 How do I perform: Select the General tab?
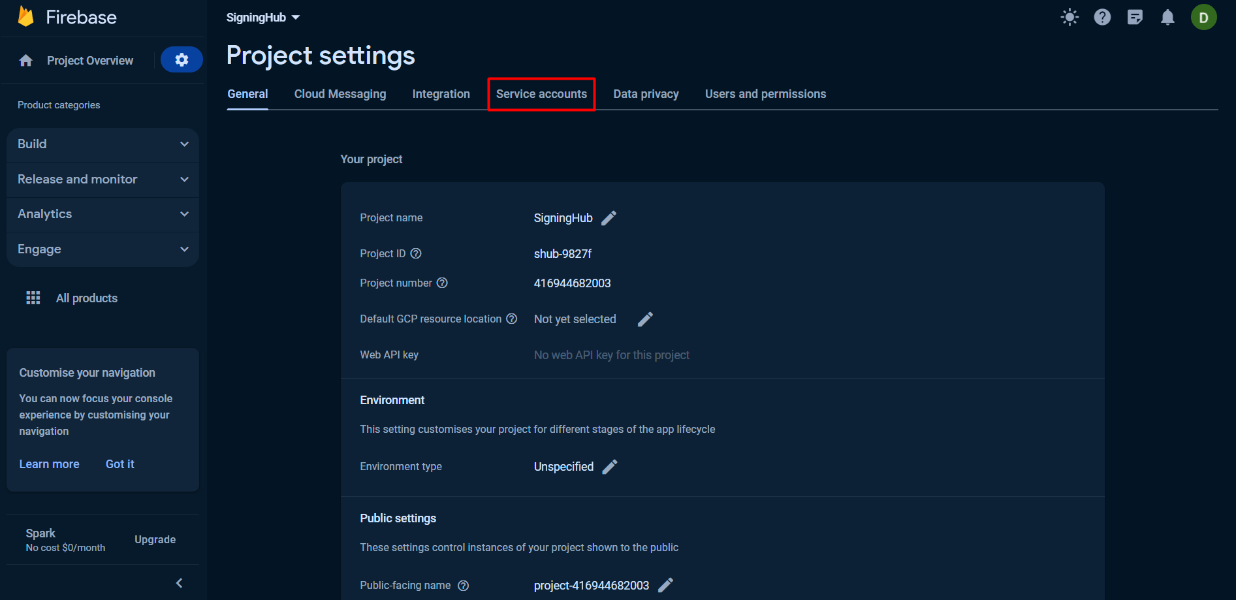click(247, 94)
